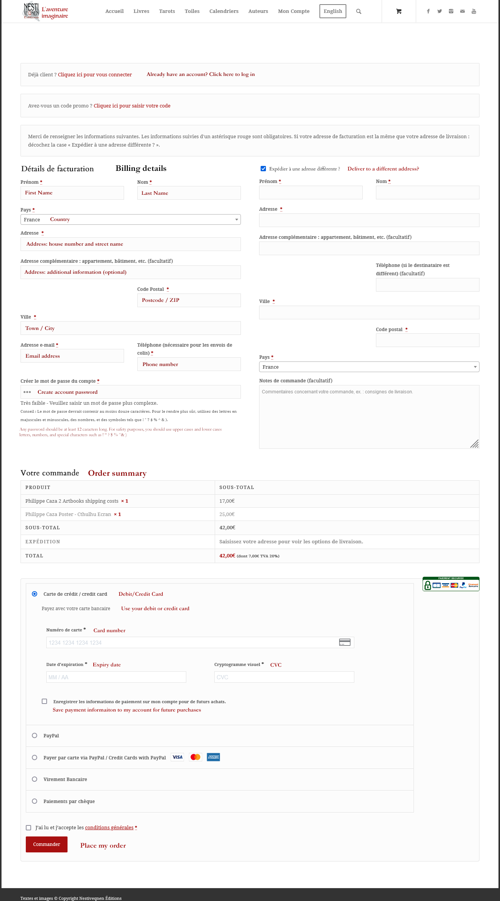Screen dimensions: 500x901
Task: Open the Tarots menu
Action: point(167,11)
